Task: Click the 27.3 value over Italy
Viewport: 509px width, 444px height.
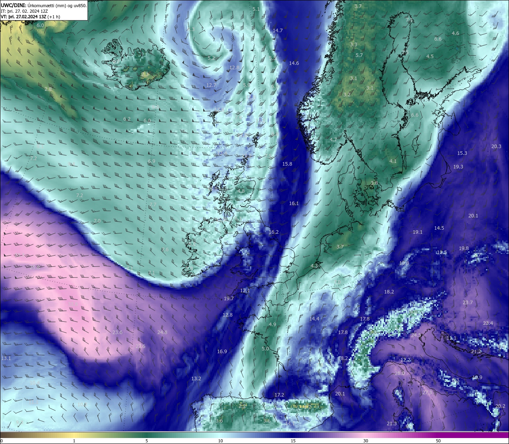Action: click(427, 393)
